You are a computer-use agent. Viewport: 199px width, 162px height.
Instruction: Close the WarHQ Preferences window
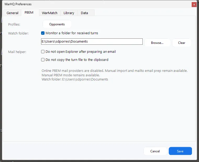[x=194, y=4]
